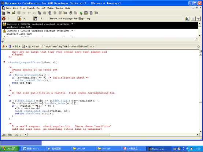
Task: Open the Window menu
Action: point(59,8)
